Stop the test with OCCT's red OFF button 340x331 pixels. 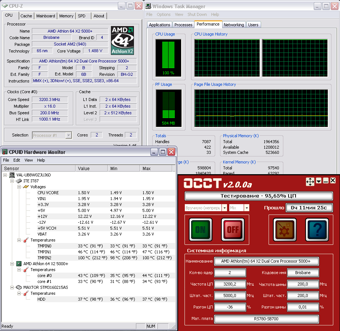233,230
